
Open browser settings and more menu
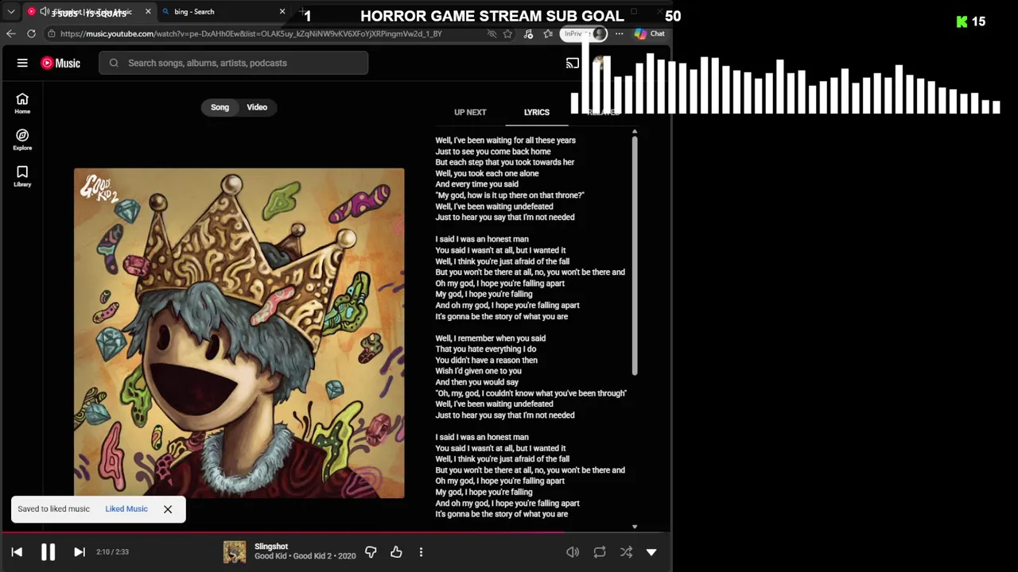click(619, 33)
